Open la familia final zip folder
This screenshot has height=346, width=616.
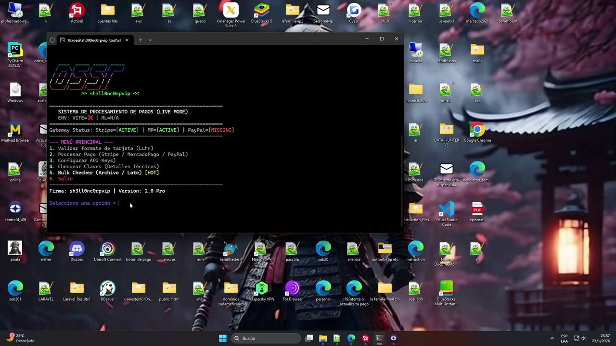click(385, 291)
